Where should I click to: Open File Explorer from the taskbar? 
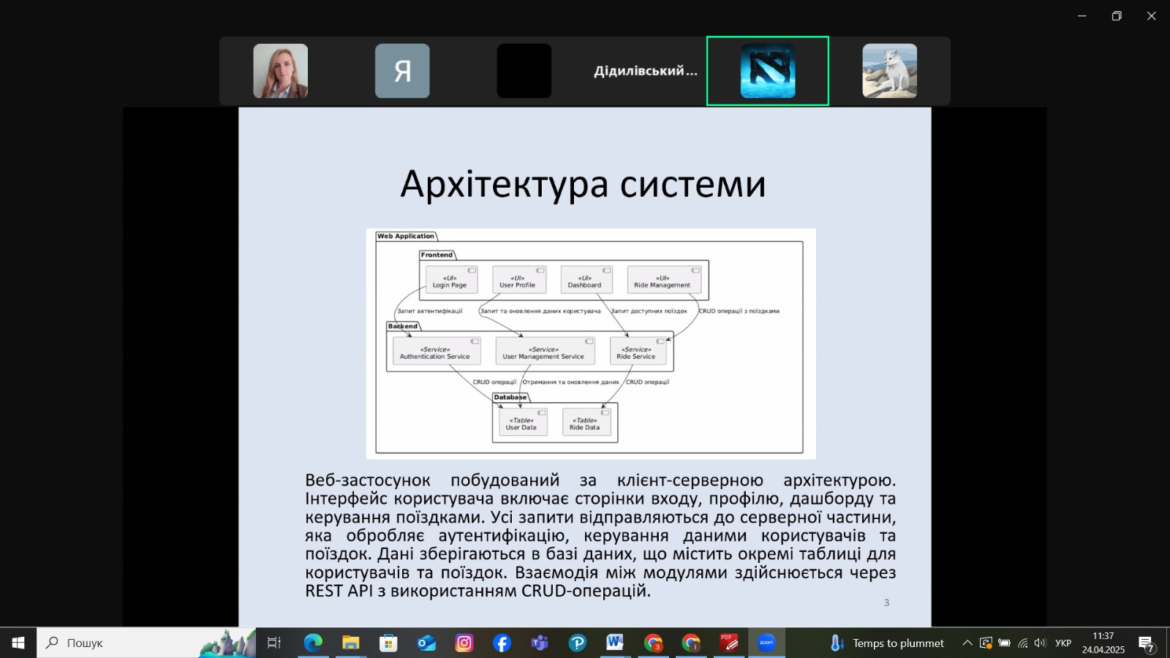(x=351, y=643)
